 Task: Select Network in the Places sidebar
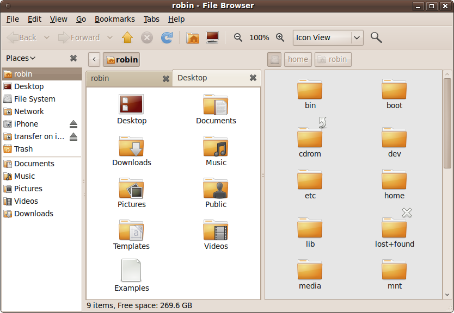(x=29, y=111)
